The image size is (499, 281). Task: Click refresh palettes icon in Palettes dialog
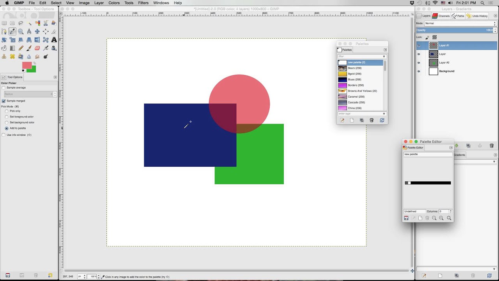point(382,120)
